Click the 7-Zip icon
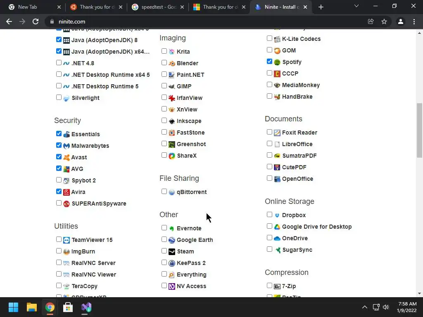423x317 pixels. [277, 286]
